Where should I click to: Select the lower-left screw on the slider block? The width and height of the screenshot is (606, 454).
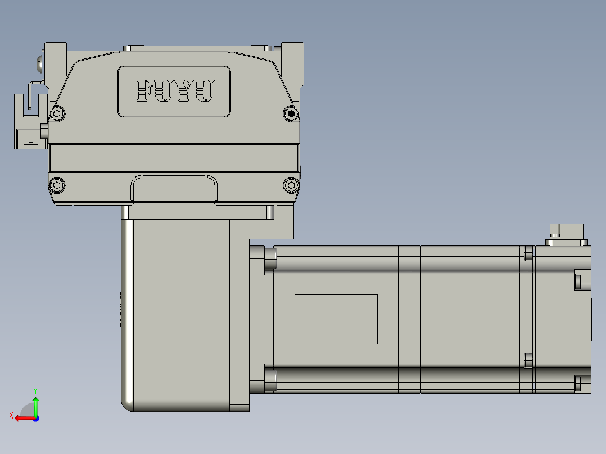57,185
